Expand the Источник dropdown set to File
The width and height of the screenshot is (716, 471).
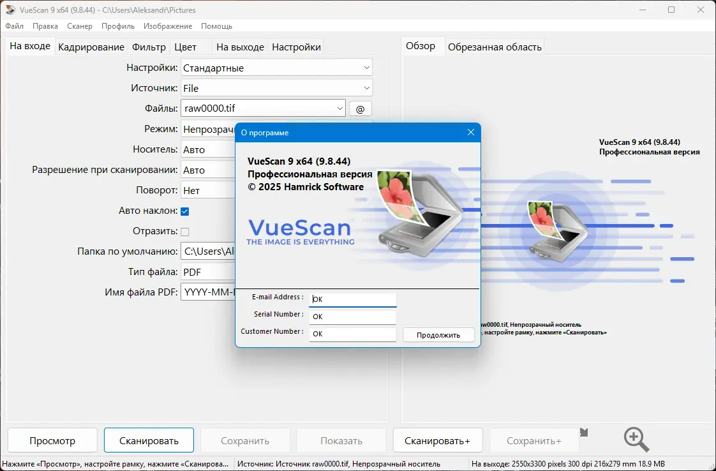[276, 88]
